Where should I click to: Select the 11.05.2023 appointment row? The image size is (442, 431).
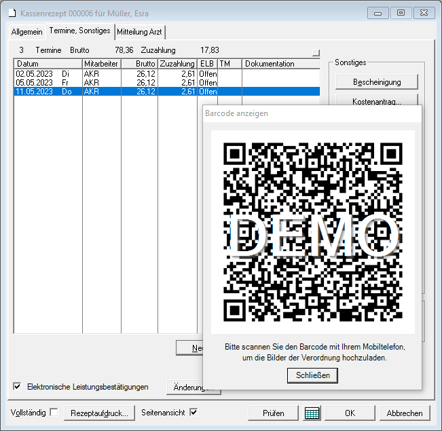pyautogui.click(x=167, y=92)
